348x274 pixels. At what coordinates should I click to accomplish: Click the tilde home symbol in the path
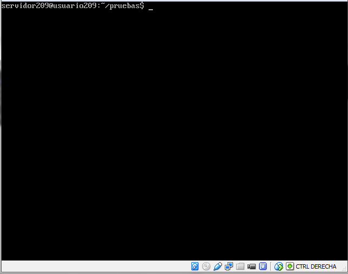[102, 4]
